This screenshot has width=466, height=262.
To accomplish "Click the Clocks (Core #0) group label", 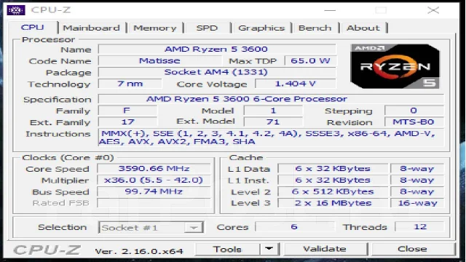I will [68, 157].
